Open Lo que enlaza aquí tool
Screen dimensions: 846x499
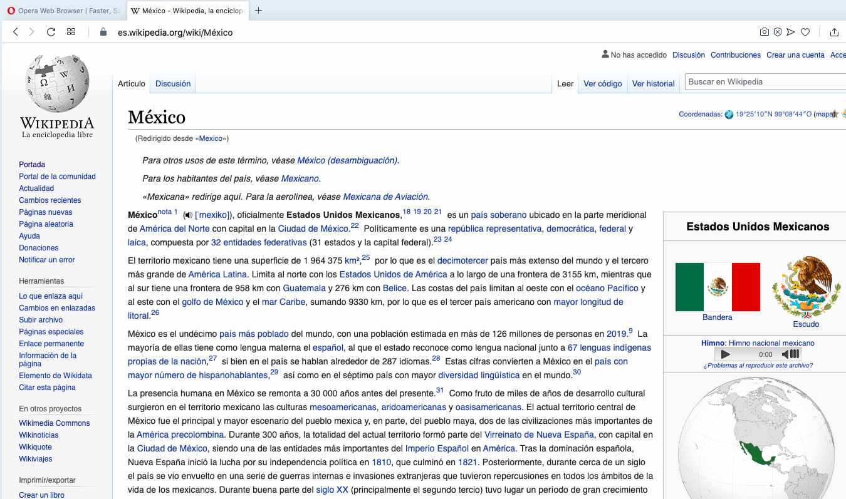tap(51, 296)
